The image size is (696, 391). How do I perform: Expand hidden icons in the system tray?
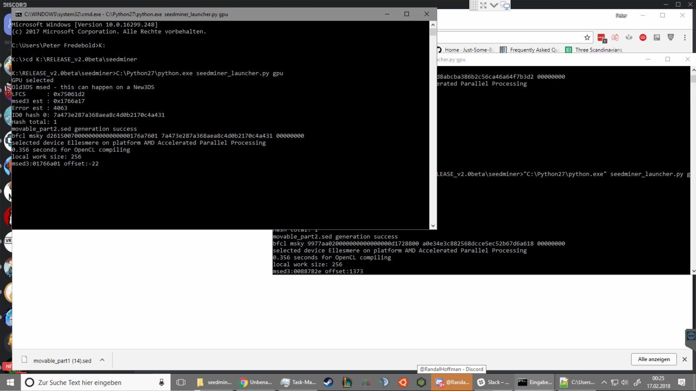click(605, 382)
